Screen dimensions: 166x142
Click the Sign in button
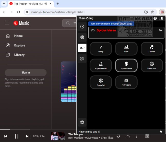pyautogui.click(x=26, y=73)
